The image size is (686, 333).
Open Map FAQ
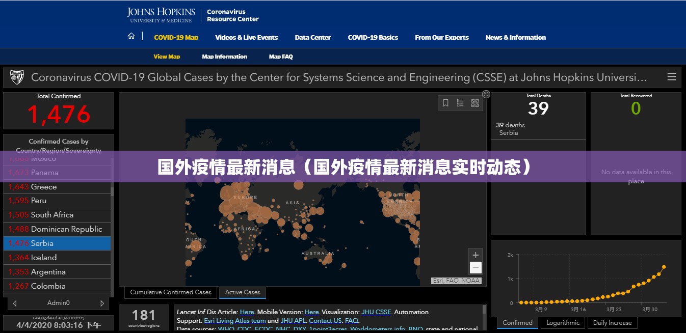281,57
